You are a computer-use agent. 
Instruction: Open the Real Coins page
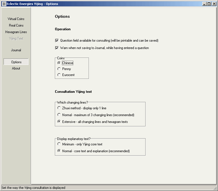point(16,25)
